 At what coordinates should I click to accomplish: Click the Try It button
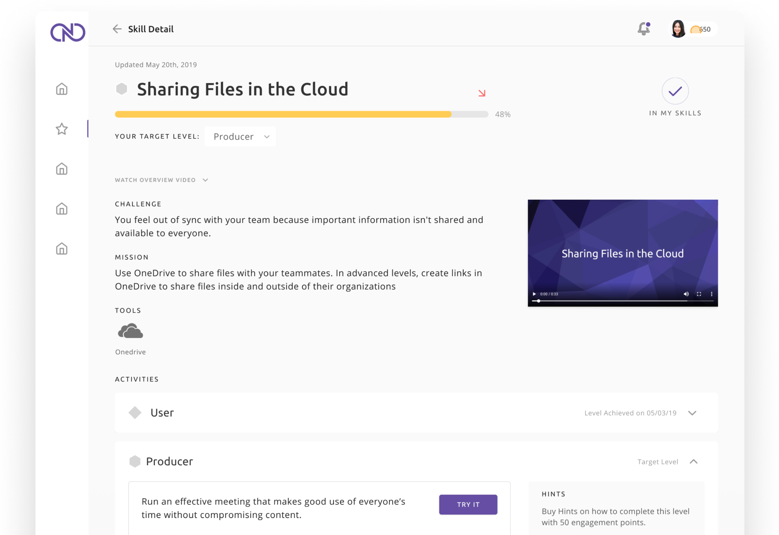(468, 505)
